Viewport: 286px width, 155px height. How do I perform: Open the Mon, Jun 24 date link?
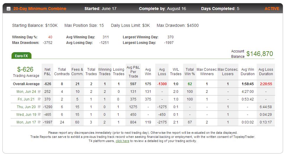(26, 92)
